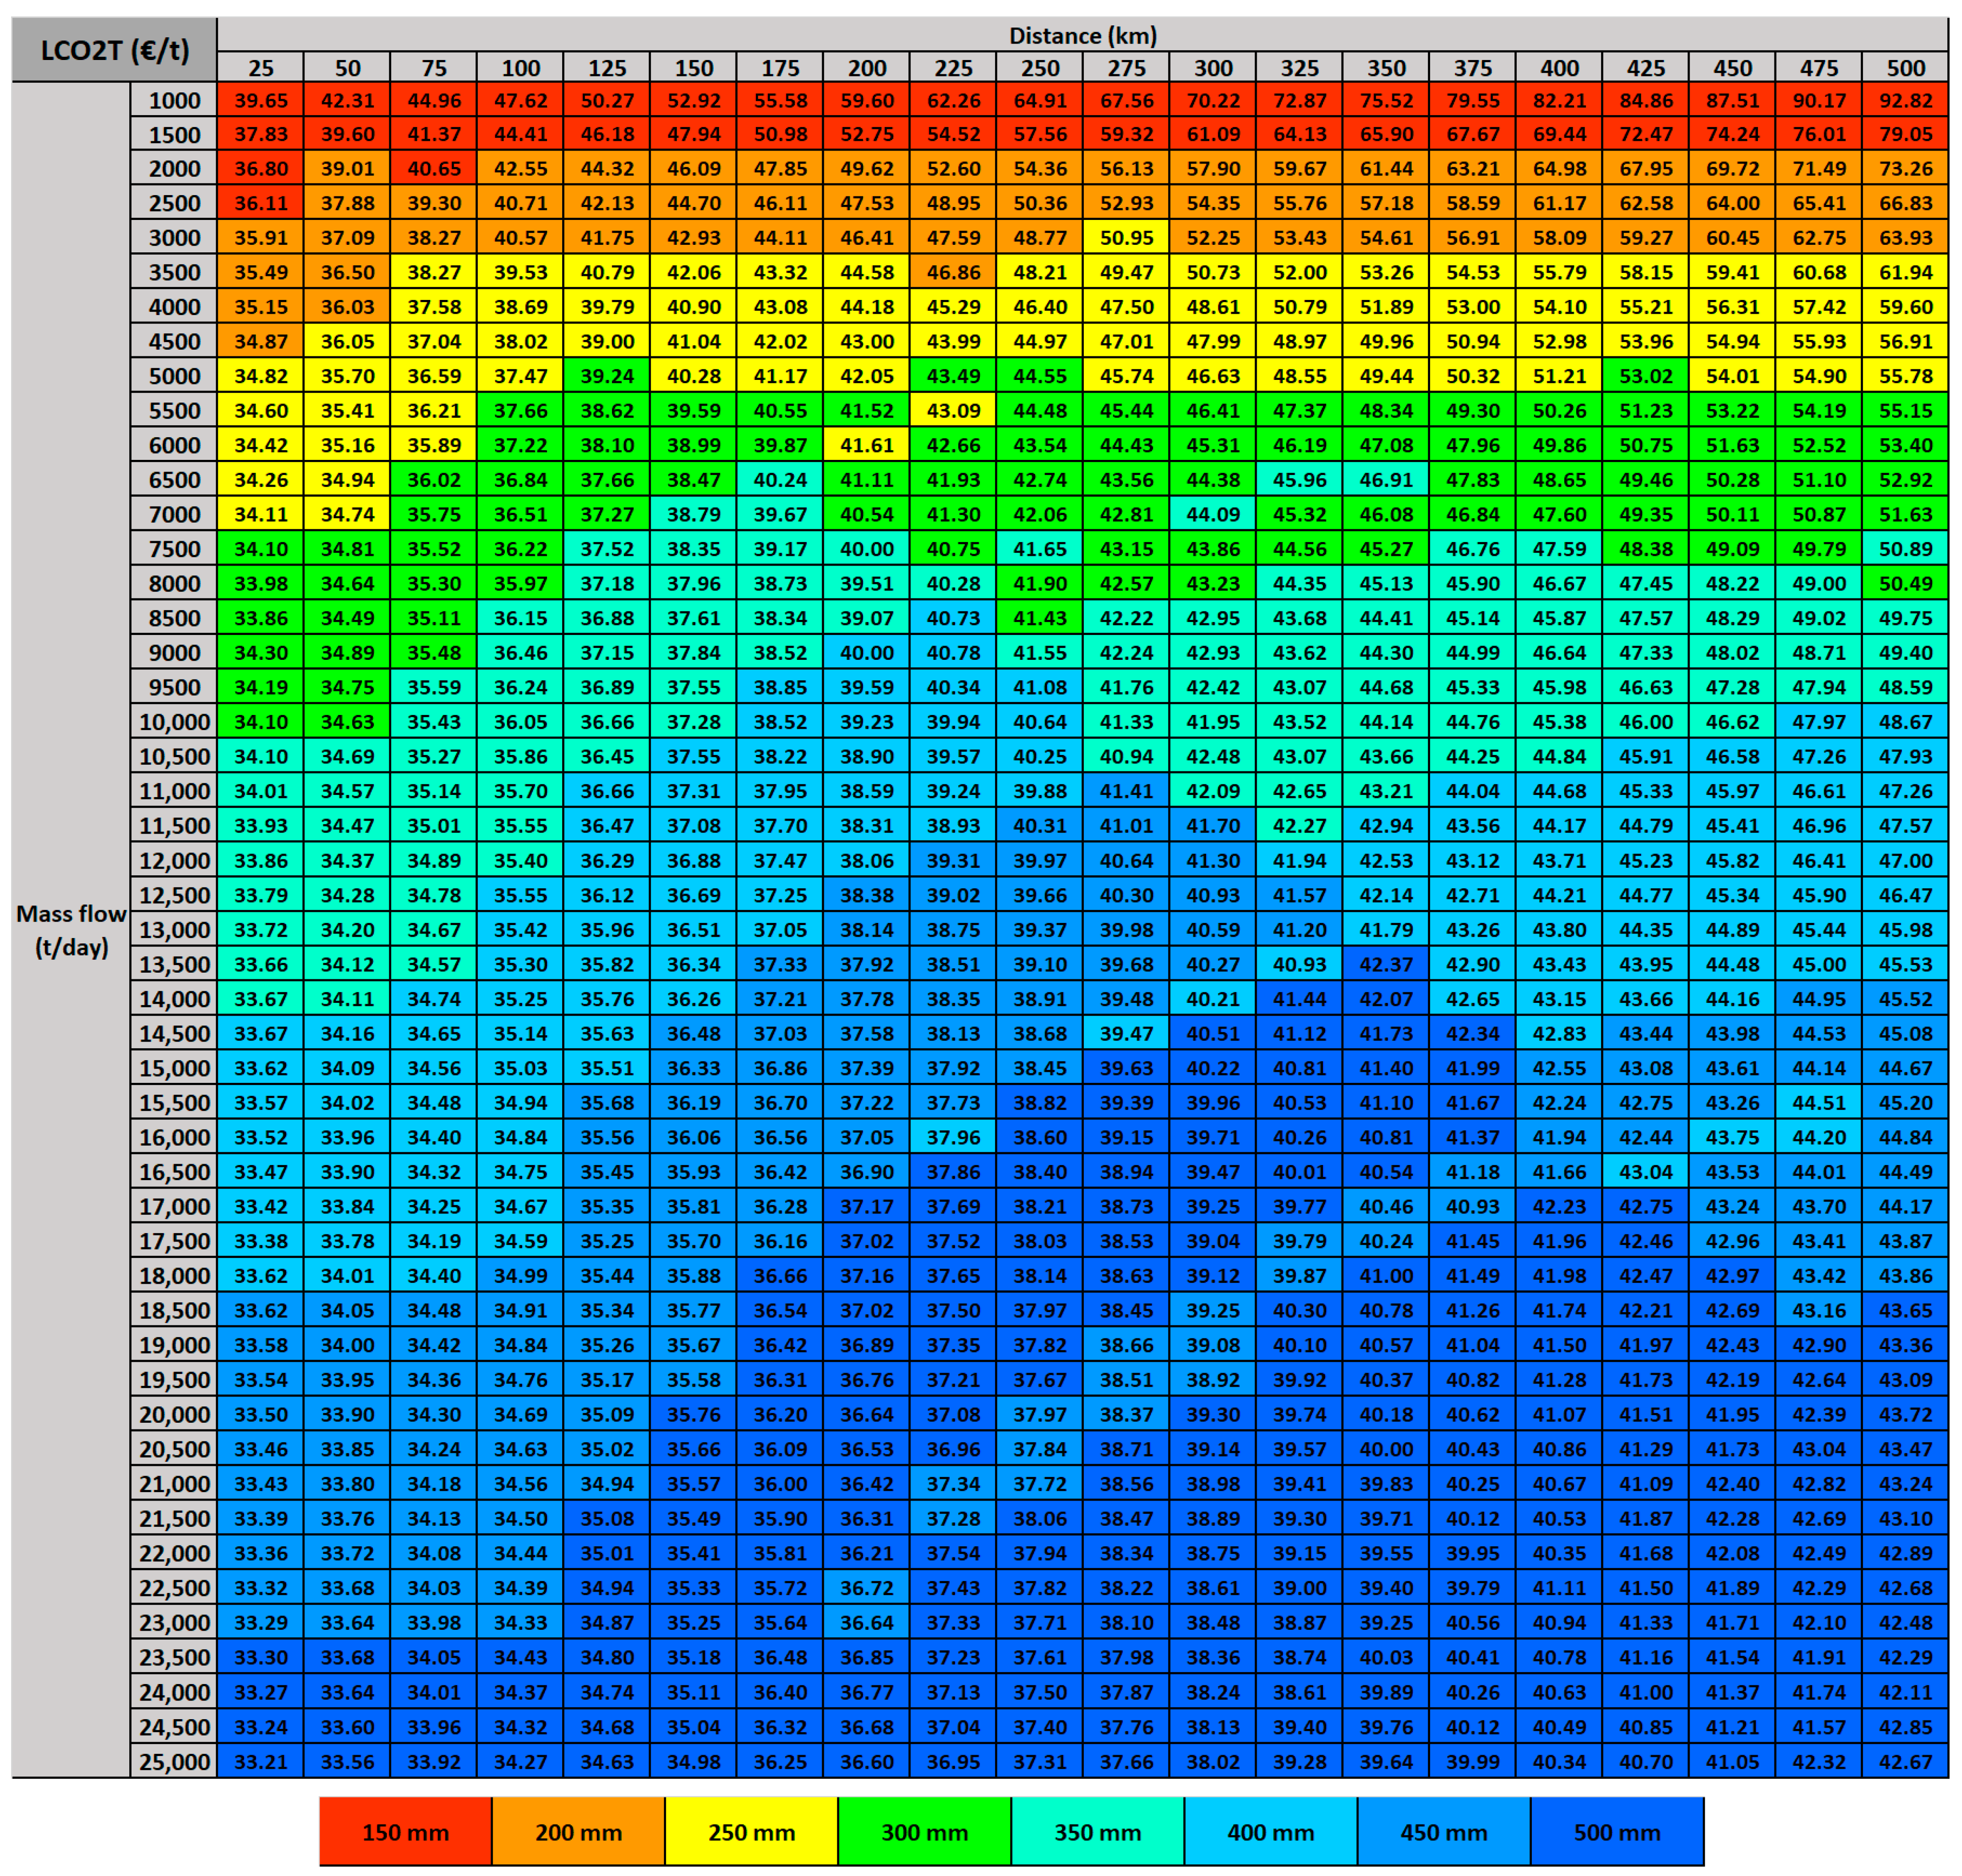Click the 25,000 mass flow row header

click(174, 1761)
